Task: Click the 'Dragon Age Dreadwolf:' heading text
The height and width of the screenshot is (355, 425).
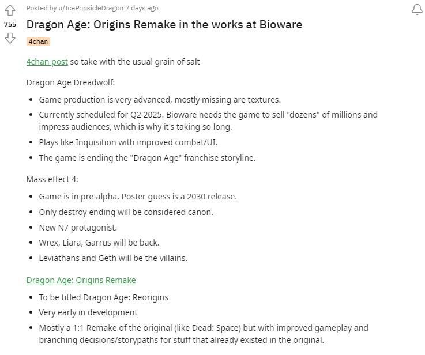Action: click(x=70, y=82)
